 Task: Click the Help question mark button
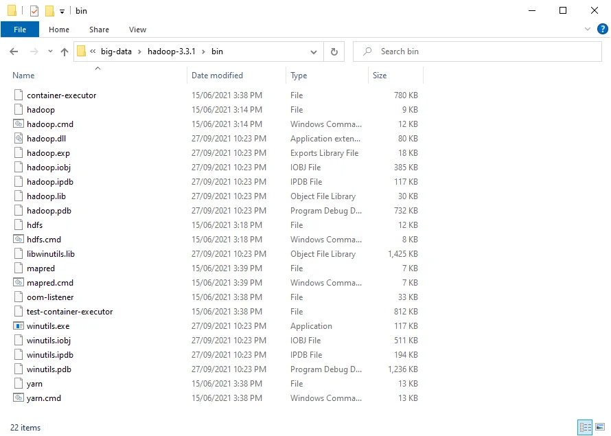[x=602, y=29]
